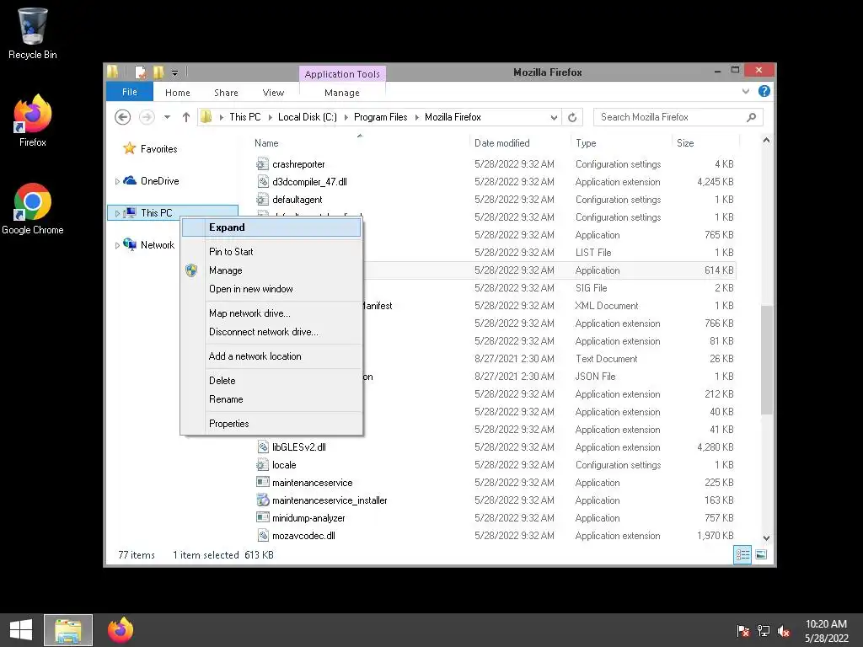The image size is (863, 647).
Task: Choose Disconnect network drive...
Action: click(271, 332)
